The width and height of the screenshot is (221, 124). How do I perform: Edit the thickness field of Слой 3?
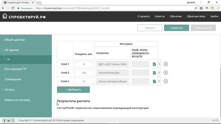pyautogui.click(x=84, y=81)
